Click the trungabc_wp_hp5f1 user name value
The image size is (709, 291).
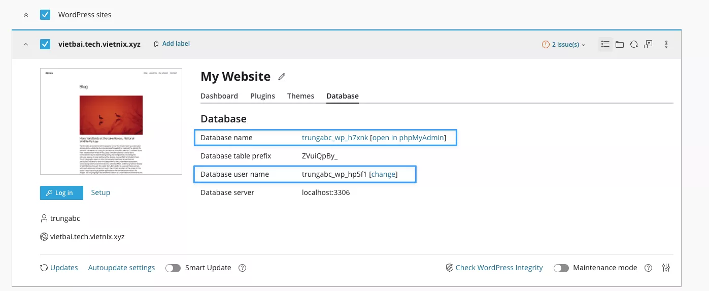pos(334,174)
